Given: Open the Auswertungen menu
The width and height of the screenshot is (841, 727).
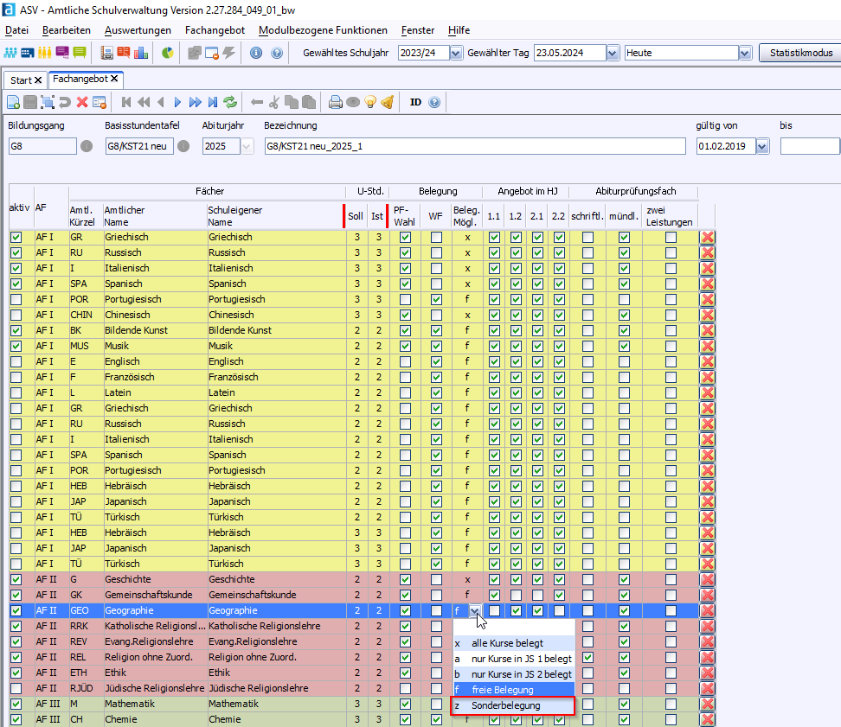Looking at the screenshot, I should click(x=138, y=30).
